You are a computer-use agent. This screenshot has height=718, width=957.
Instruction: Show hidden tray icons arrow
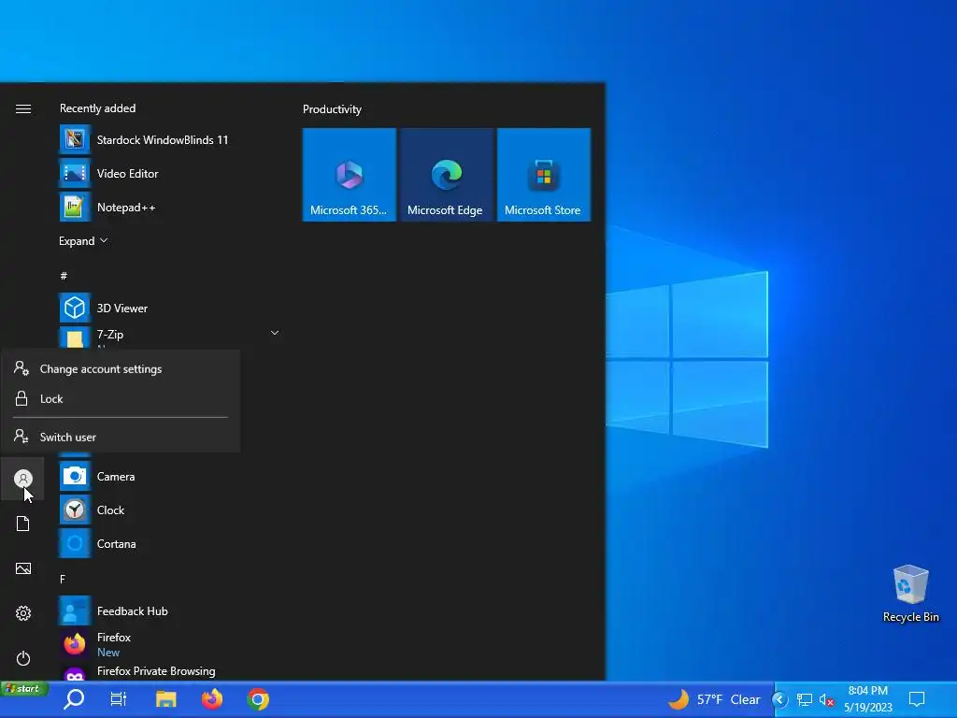(x=779, y=699)
